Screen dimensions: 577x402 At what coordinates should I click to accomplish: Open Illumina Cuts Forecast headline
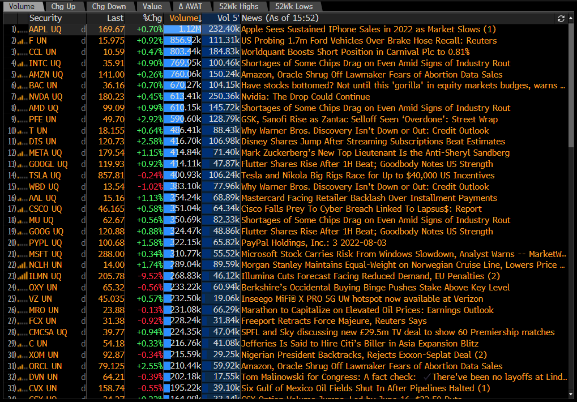[x=370, y=276]
